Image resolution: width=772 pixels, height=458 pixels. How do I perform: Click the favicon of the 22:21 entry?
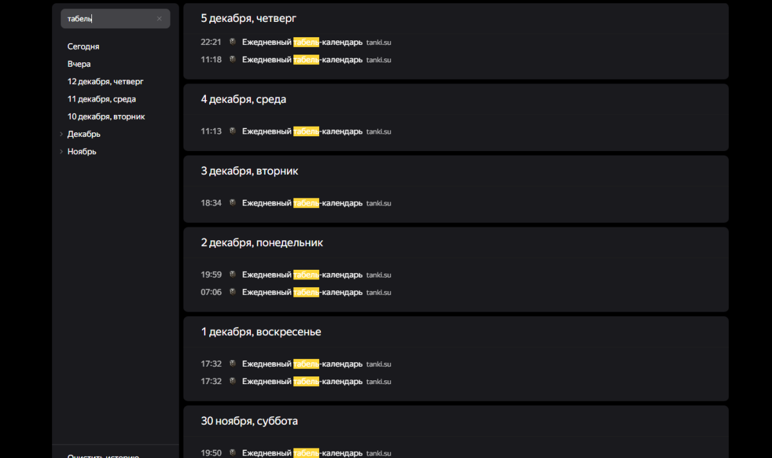point(232,42)
